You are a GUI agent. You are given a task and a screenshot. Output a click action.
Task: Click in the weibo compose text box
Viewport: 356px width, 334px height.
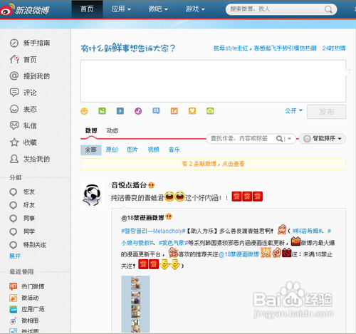[213, 81]
